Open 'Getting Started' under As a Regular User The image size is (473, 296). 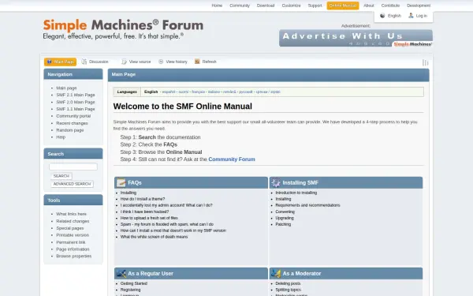tap(134, 283)
